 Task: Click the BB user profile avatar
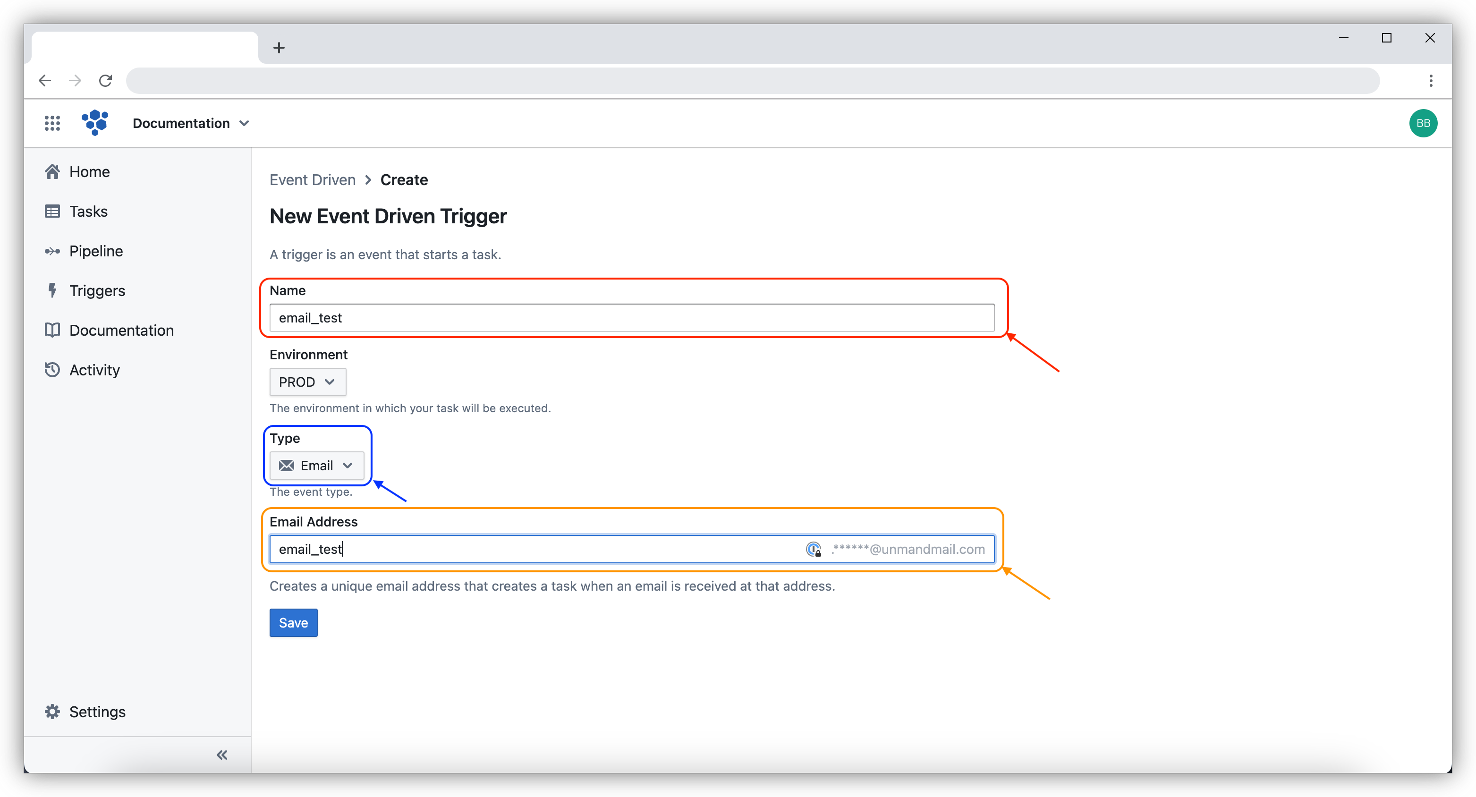click(x=1424, y=123)
